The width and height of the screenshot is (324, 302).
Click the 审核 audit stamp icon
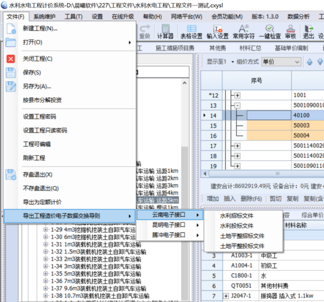(290, 31)
